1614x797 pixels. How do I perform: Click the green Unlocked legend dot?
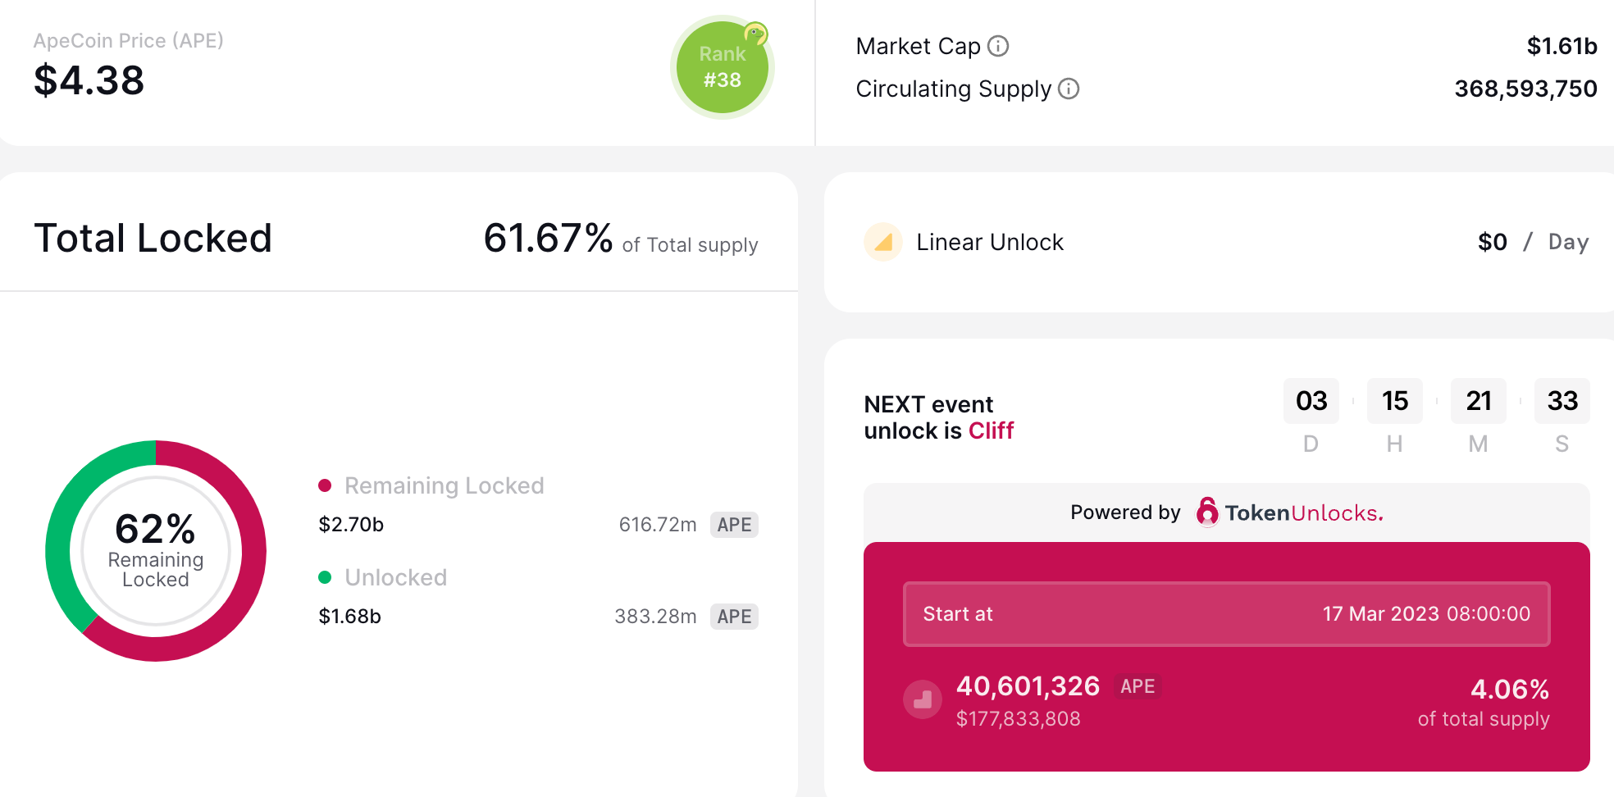click(x=325, y=577)
